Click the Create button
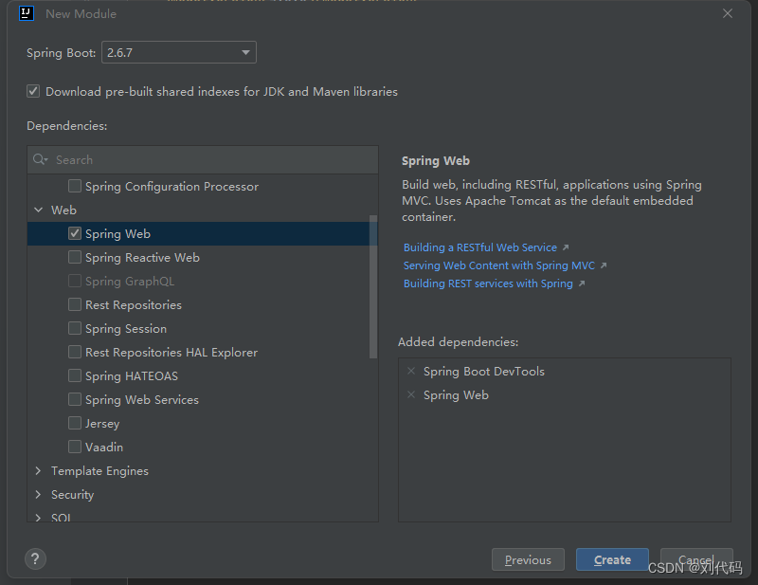This screenshot has width=758, height=585. [612, 559]
